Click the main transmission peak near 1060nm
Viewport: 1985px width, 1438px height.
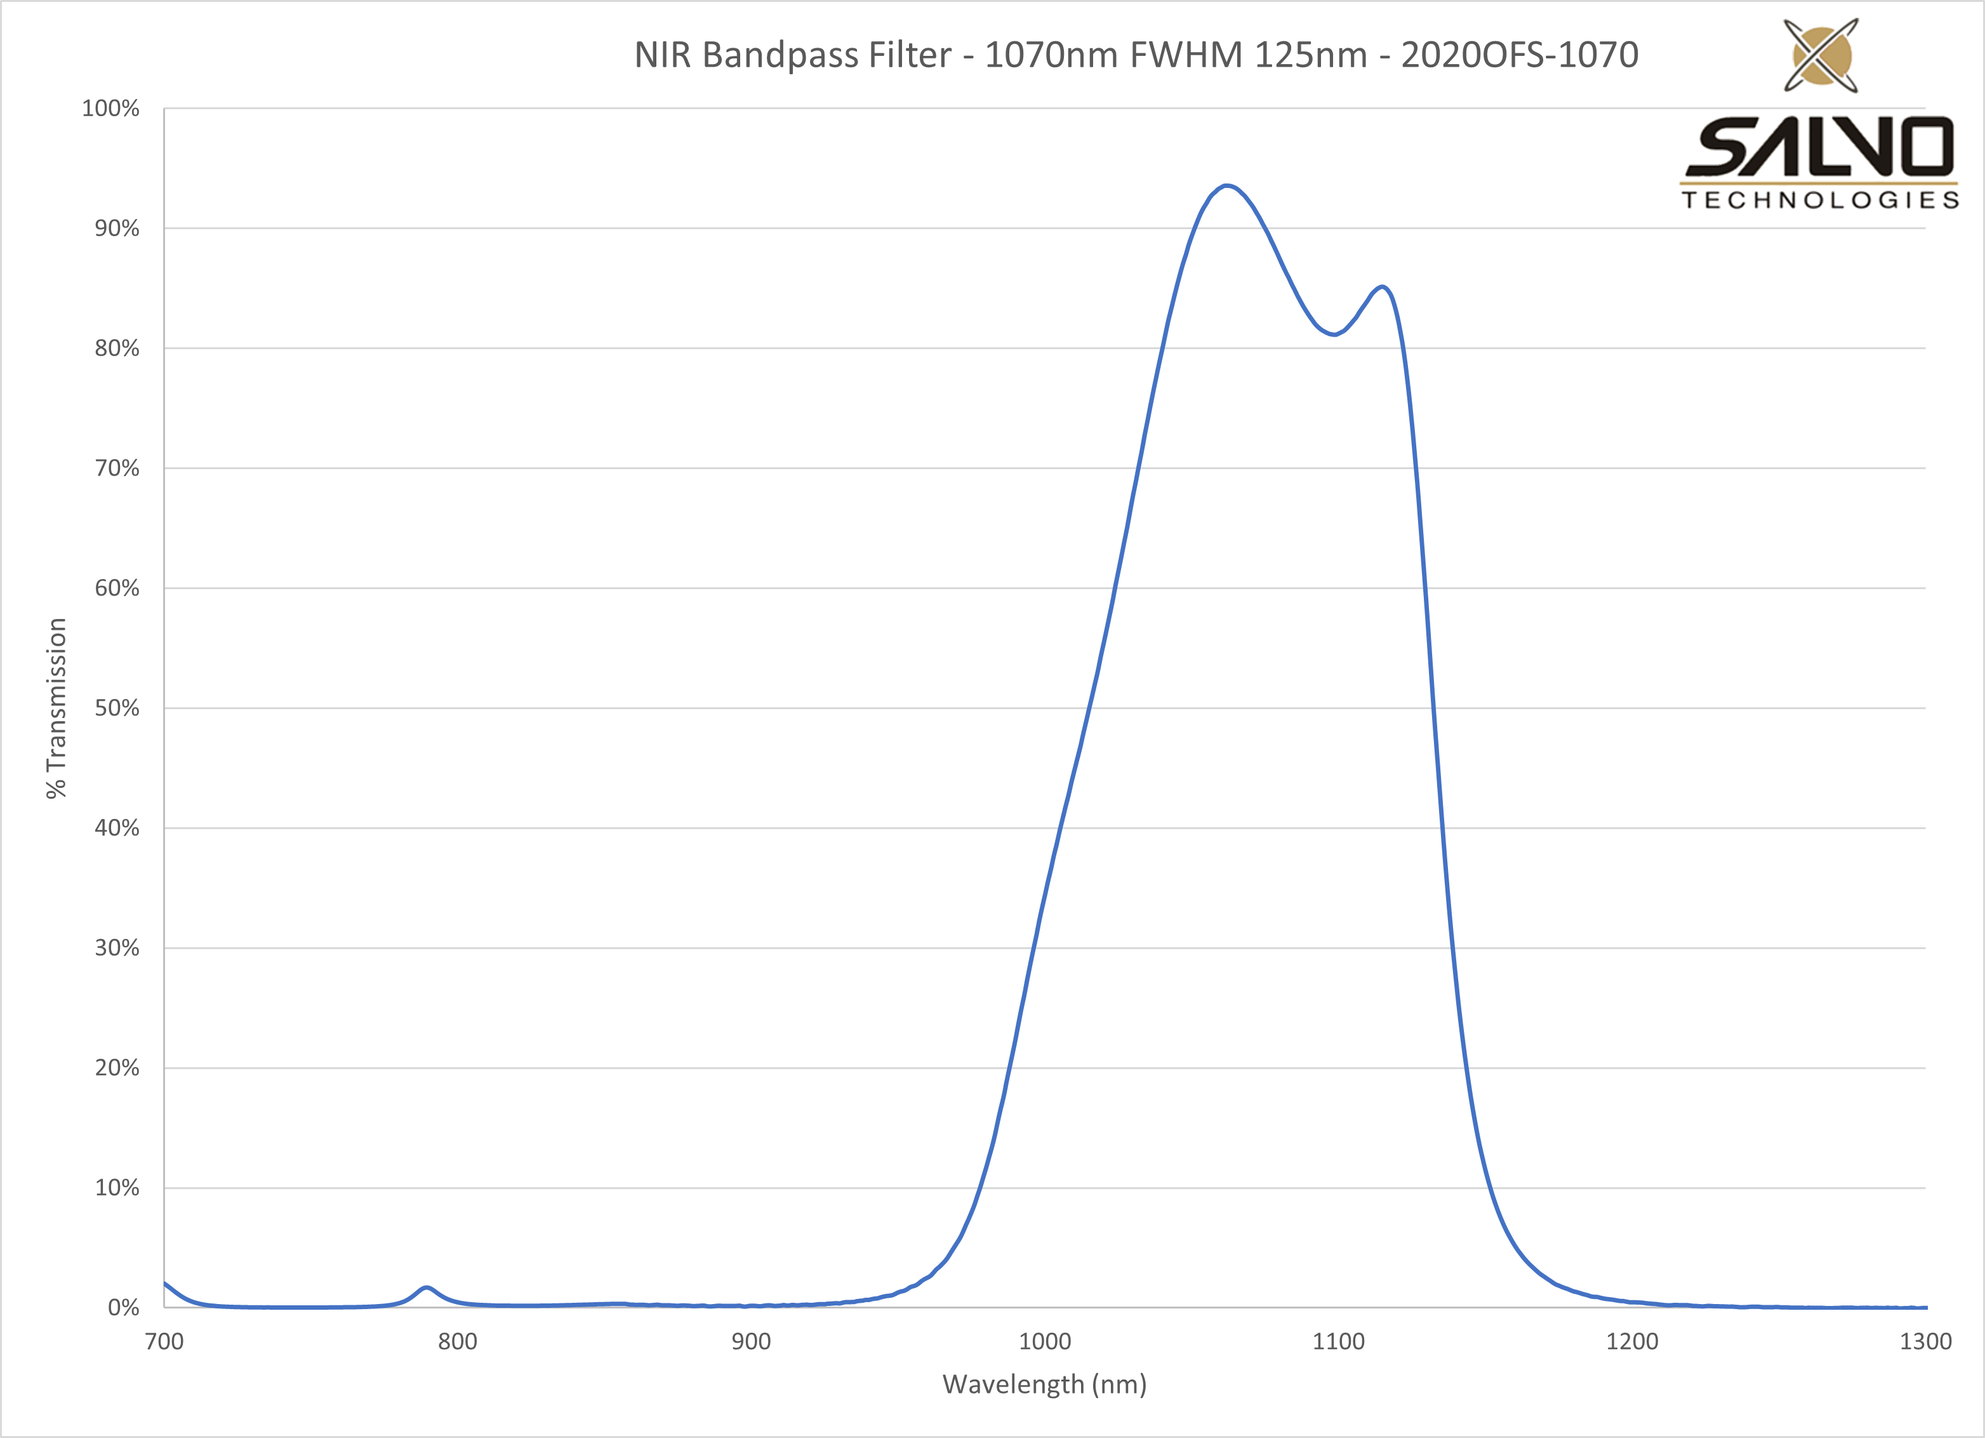point(1227,185)
